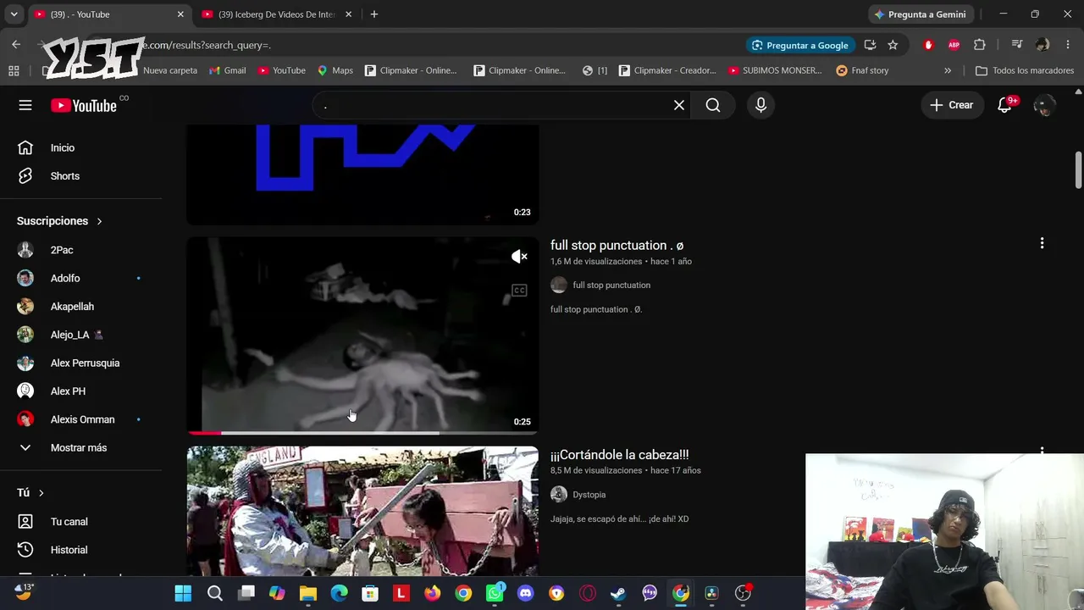The image size is (1084, 610).
Task: Submit search with the magnifier button
Action: pos(713,105)
